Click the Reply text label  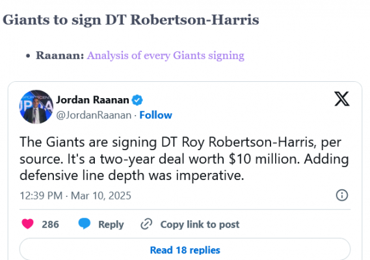tap(111, 224)
